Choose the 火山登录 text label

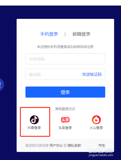pos(96,128)
